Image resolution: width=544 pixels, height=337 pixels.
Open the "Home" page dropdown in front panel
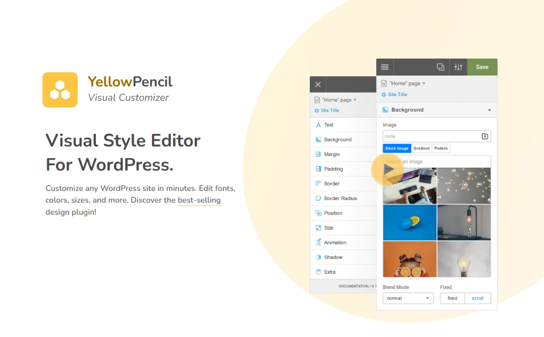click(407, 84)
